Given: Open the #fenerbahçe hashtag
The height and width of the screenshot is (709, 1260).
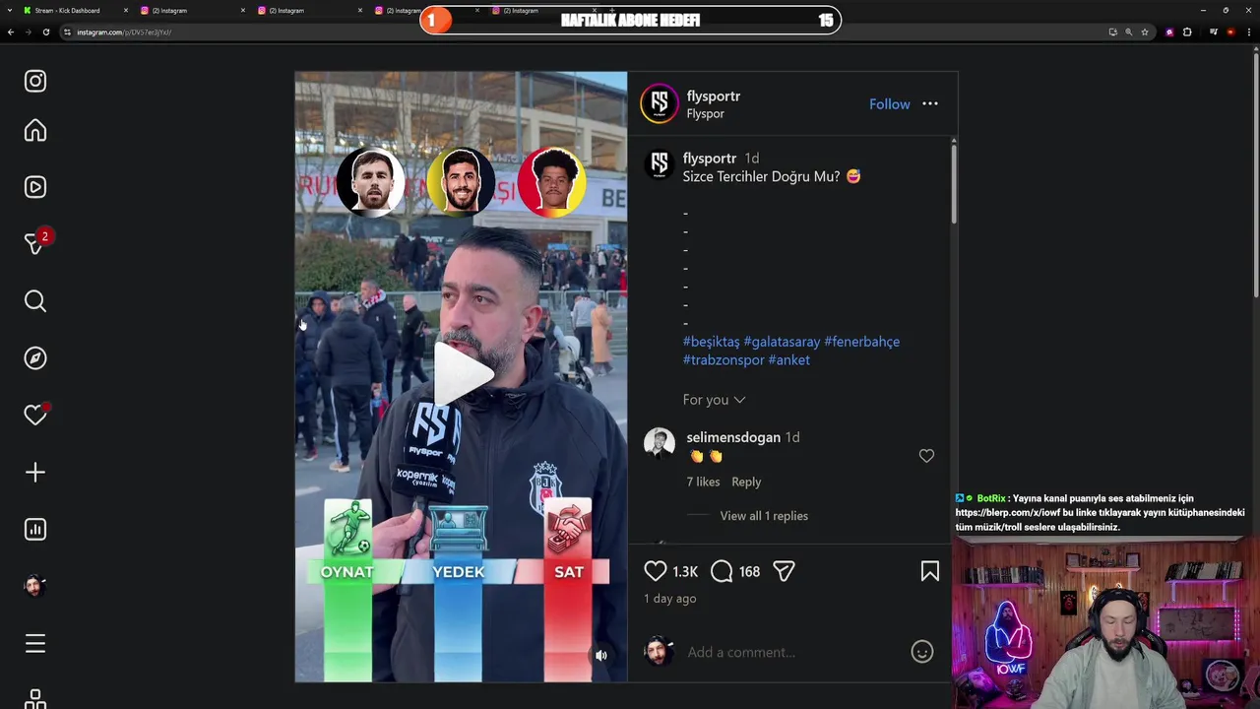Looking at the screenshot, I should point(861,342).
